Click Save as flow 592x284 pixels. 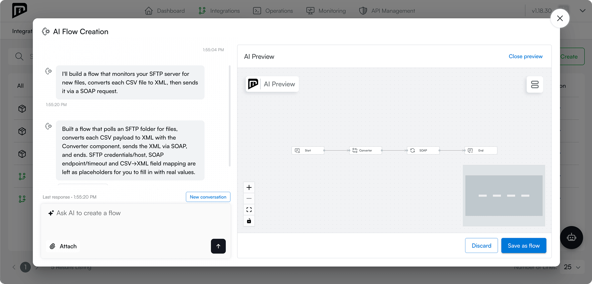[x=524, y=246]
